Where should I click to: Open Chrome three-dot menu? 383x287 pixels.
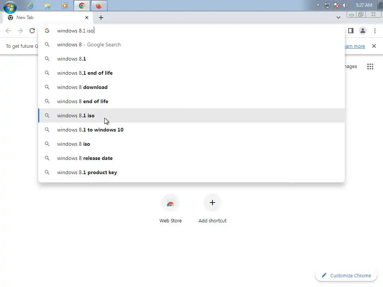click(x=375, y=31)
